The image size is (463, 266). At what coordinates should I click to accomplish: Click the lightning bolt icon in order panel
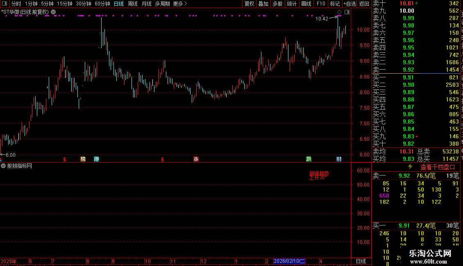pos(410,167)
